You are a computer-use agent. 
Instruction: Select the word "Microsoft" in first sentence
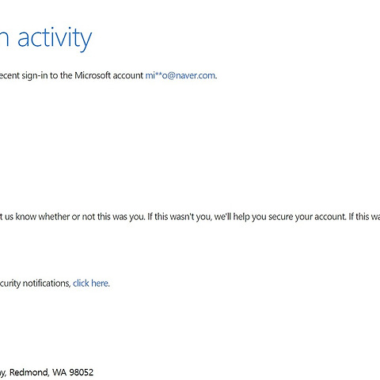(93, 75)
